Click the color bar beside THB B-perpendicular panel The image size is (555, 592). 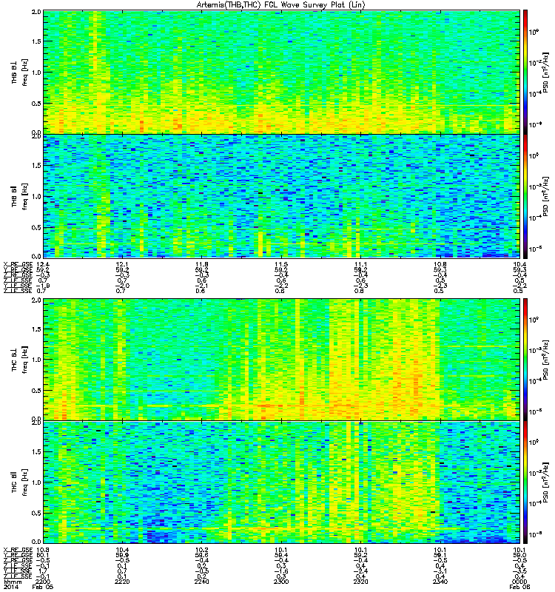click(525, 72)
